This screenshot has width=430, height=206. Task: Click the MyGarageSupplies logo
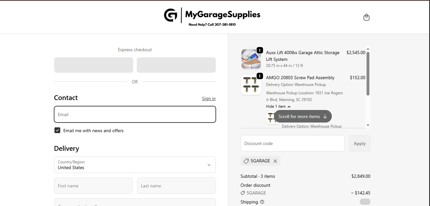pyautogui.click(x=212, y=17)
